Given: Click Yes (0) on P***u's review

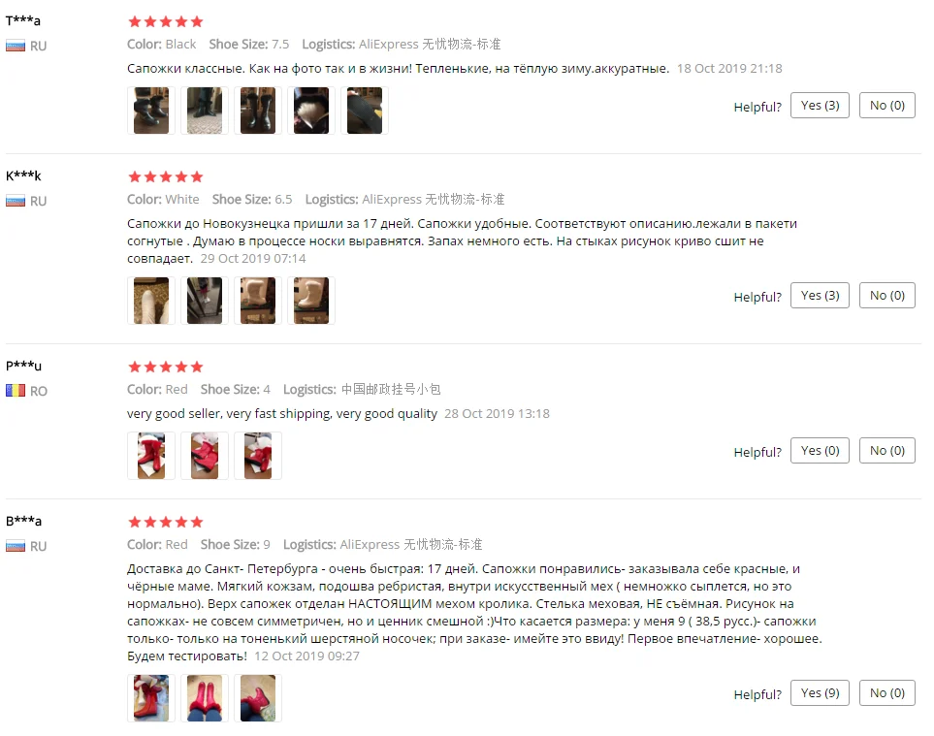Looking at the screenshot, I should [820, 451].
